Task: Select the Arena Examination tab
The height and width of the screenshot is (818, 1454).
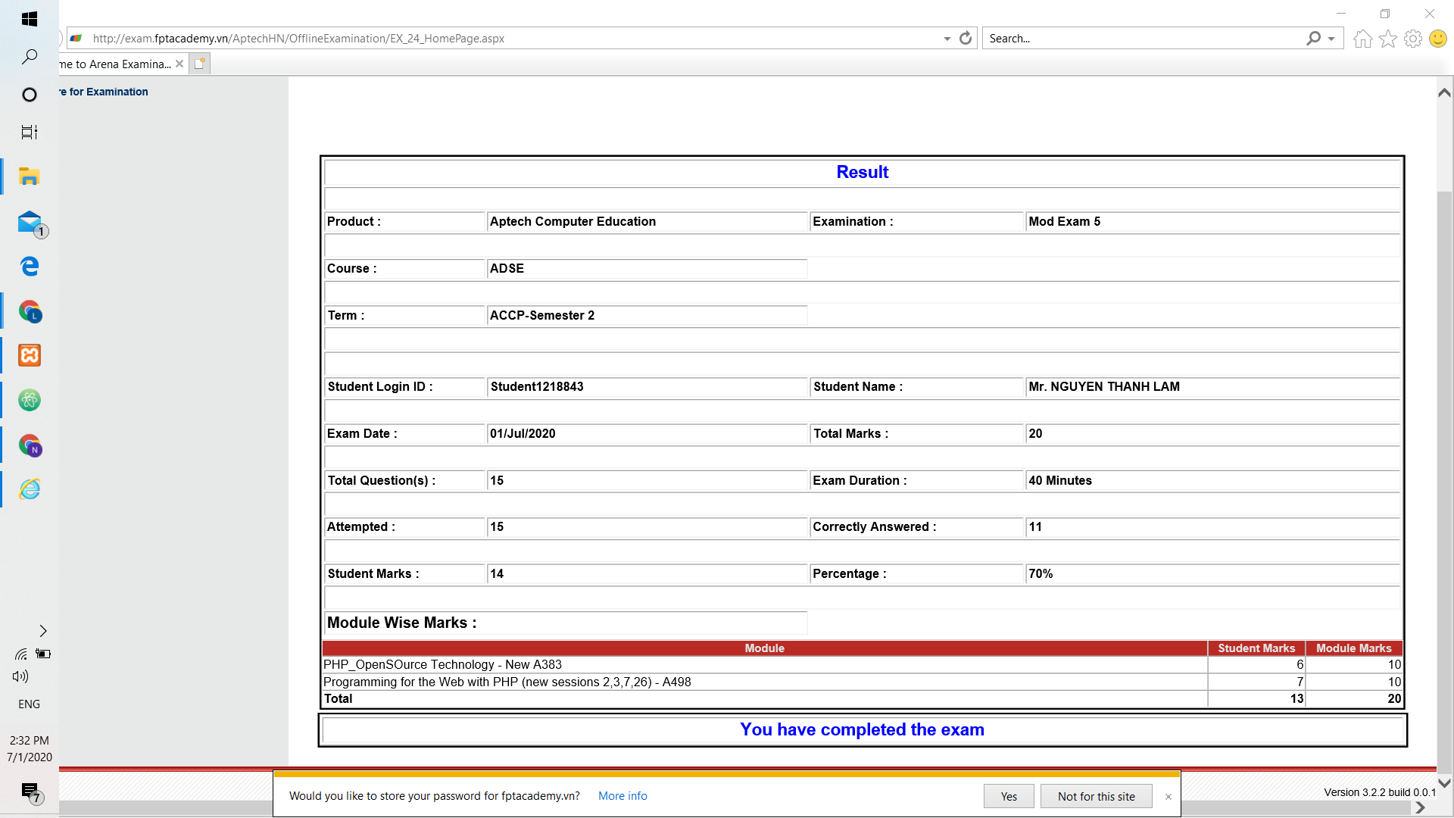Action: pos(115,64)
